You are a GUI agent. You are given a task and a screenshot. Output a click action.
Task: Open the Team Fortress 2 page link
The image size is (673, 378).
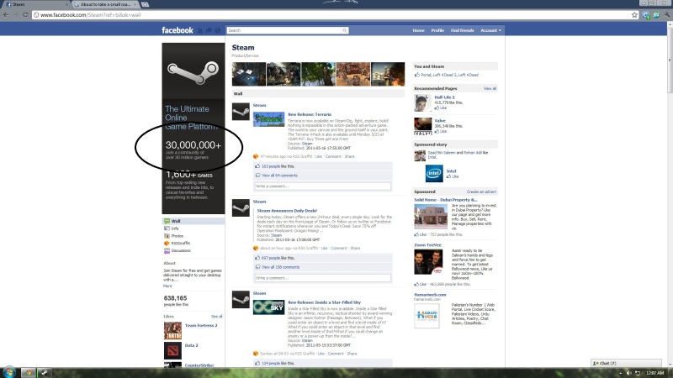tap(201, 326)
